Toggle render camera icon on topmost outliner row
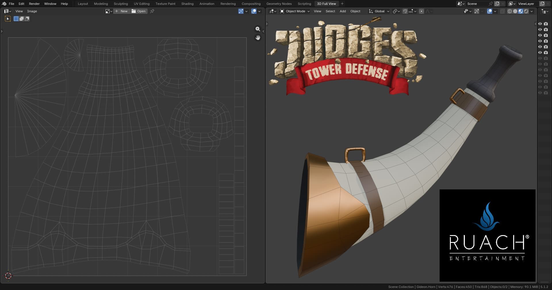Screen dimensions: 552x290 click(546, 24)
